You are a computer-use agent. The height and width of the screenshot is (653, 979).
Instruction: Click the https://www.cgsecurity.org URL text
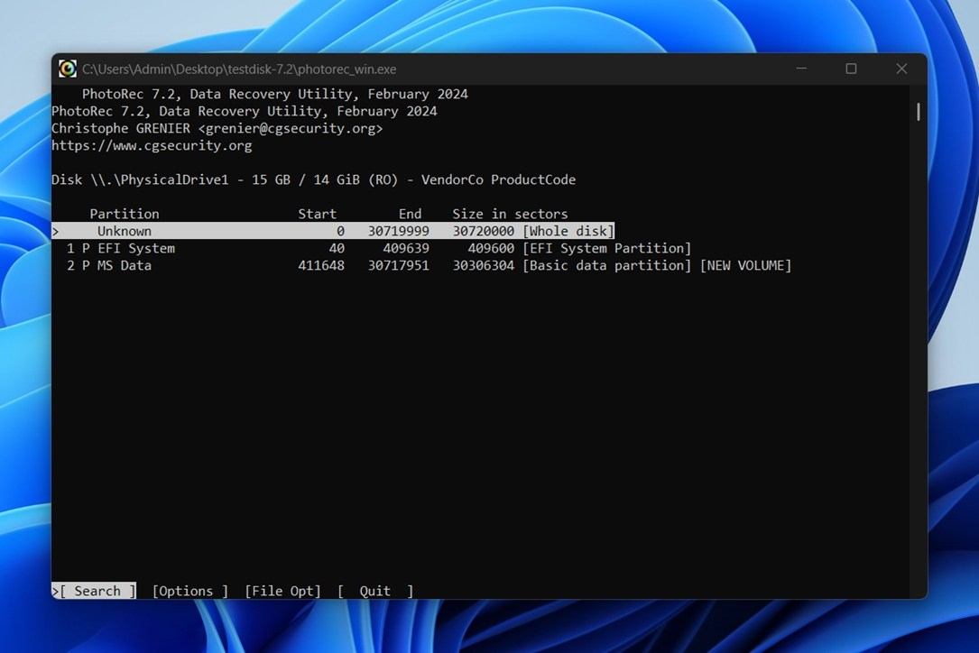coord(152,145)
